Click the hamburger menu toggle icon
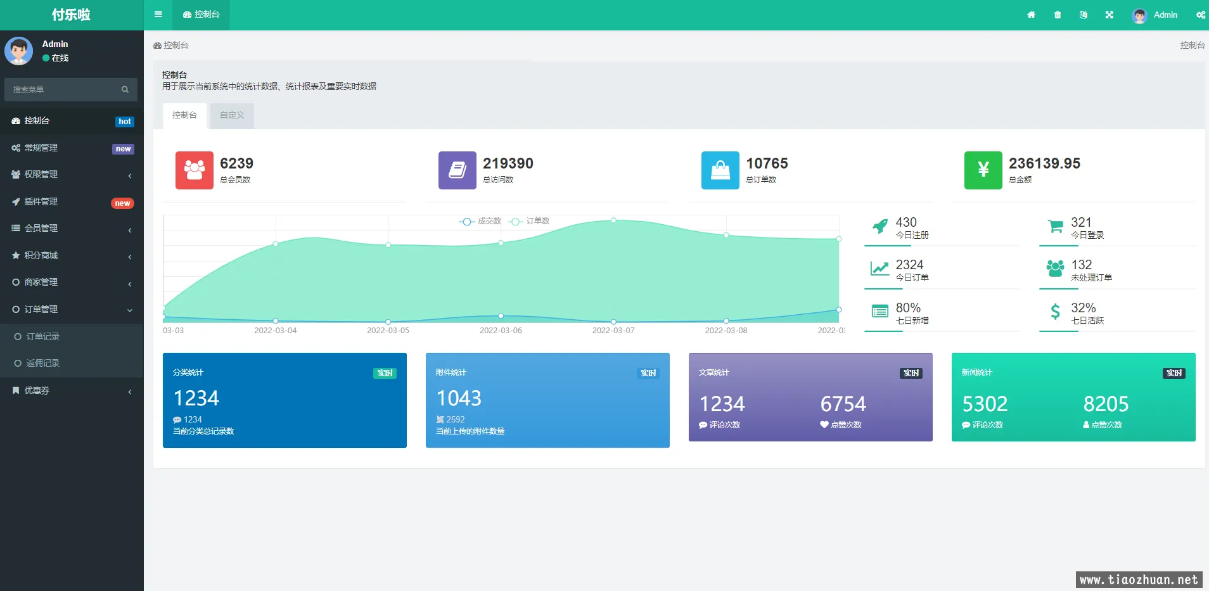1209x591 pixels. [158, 15]
